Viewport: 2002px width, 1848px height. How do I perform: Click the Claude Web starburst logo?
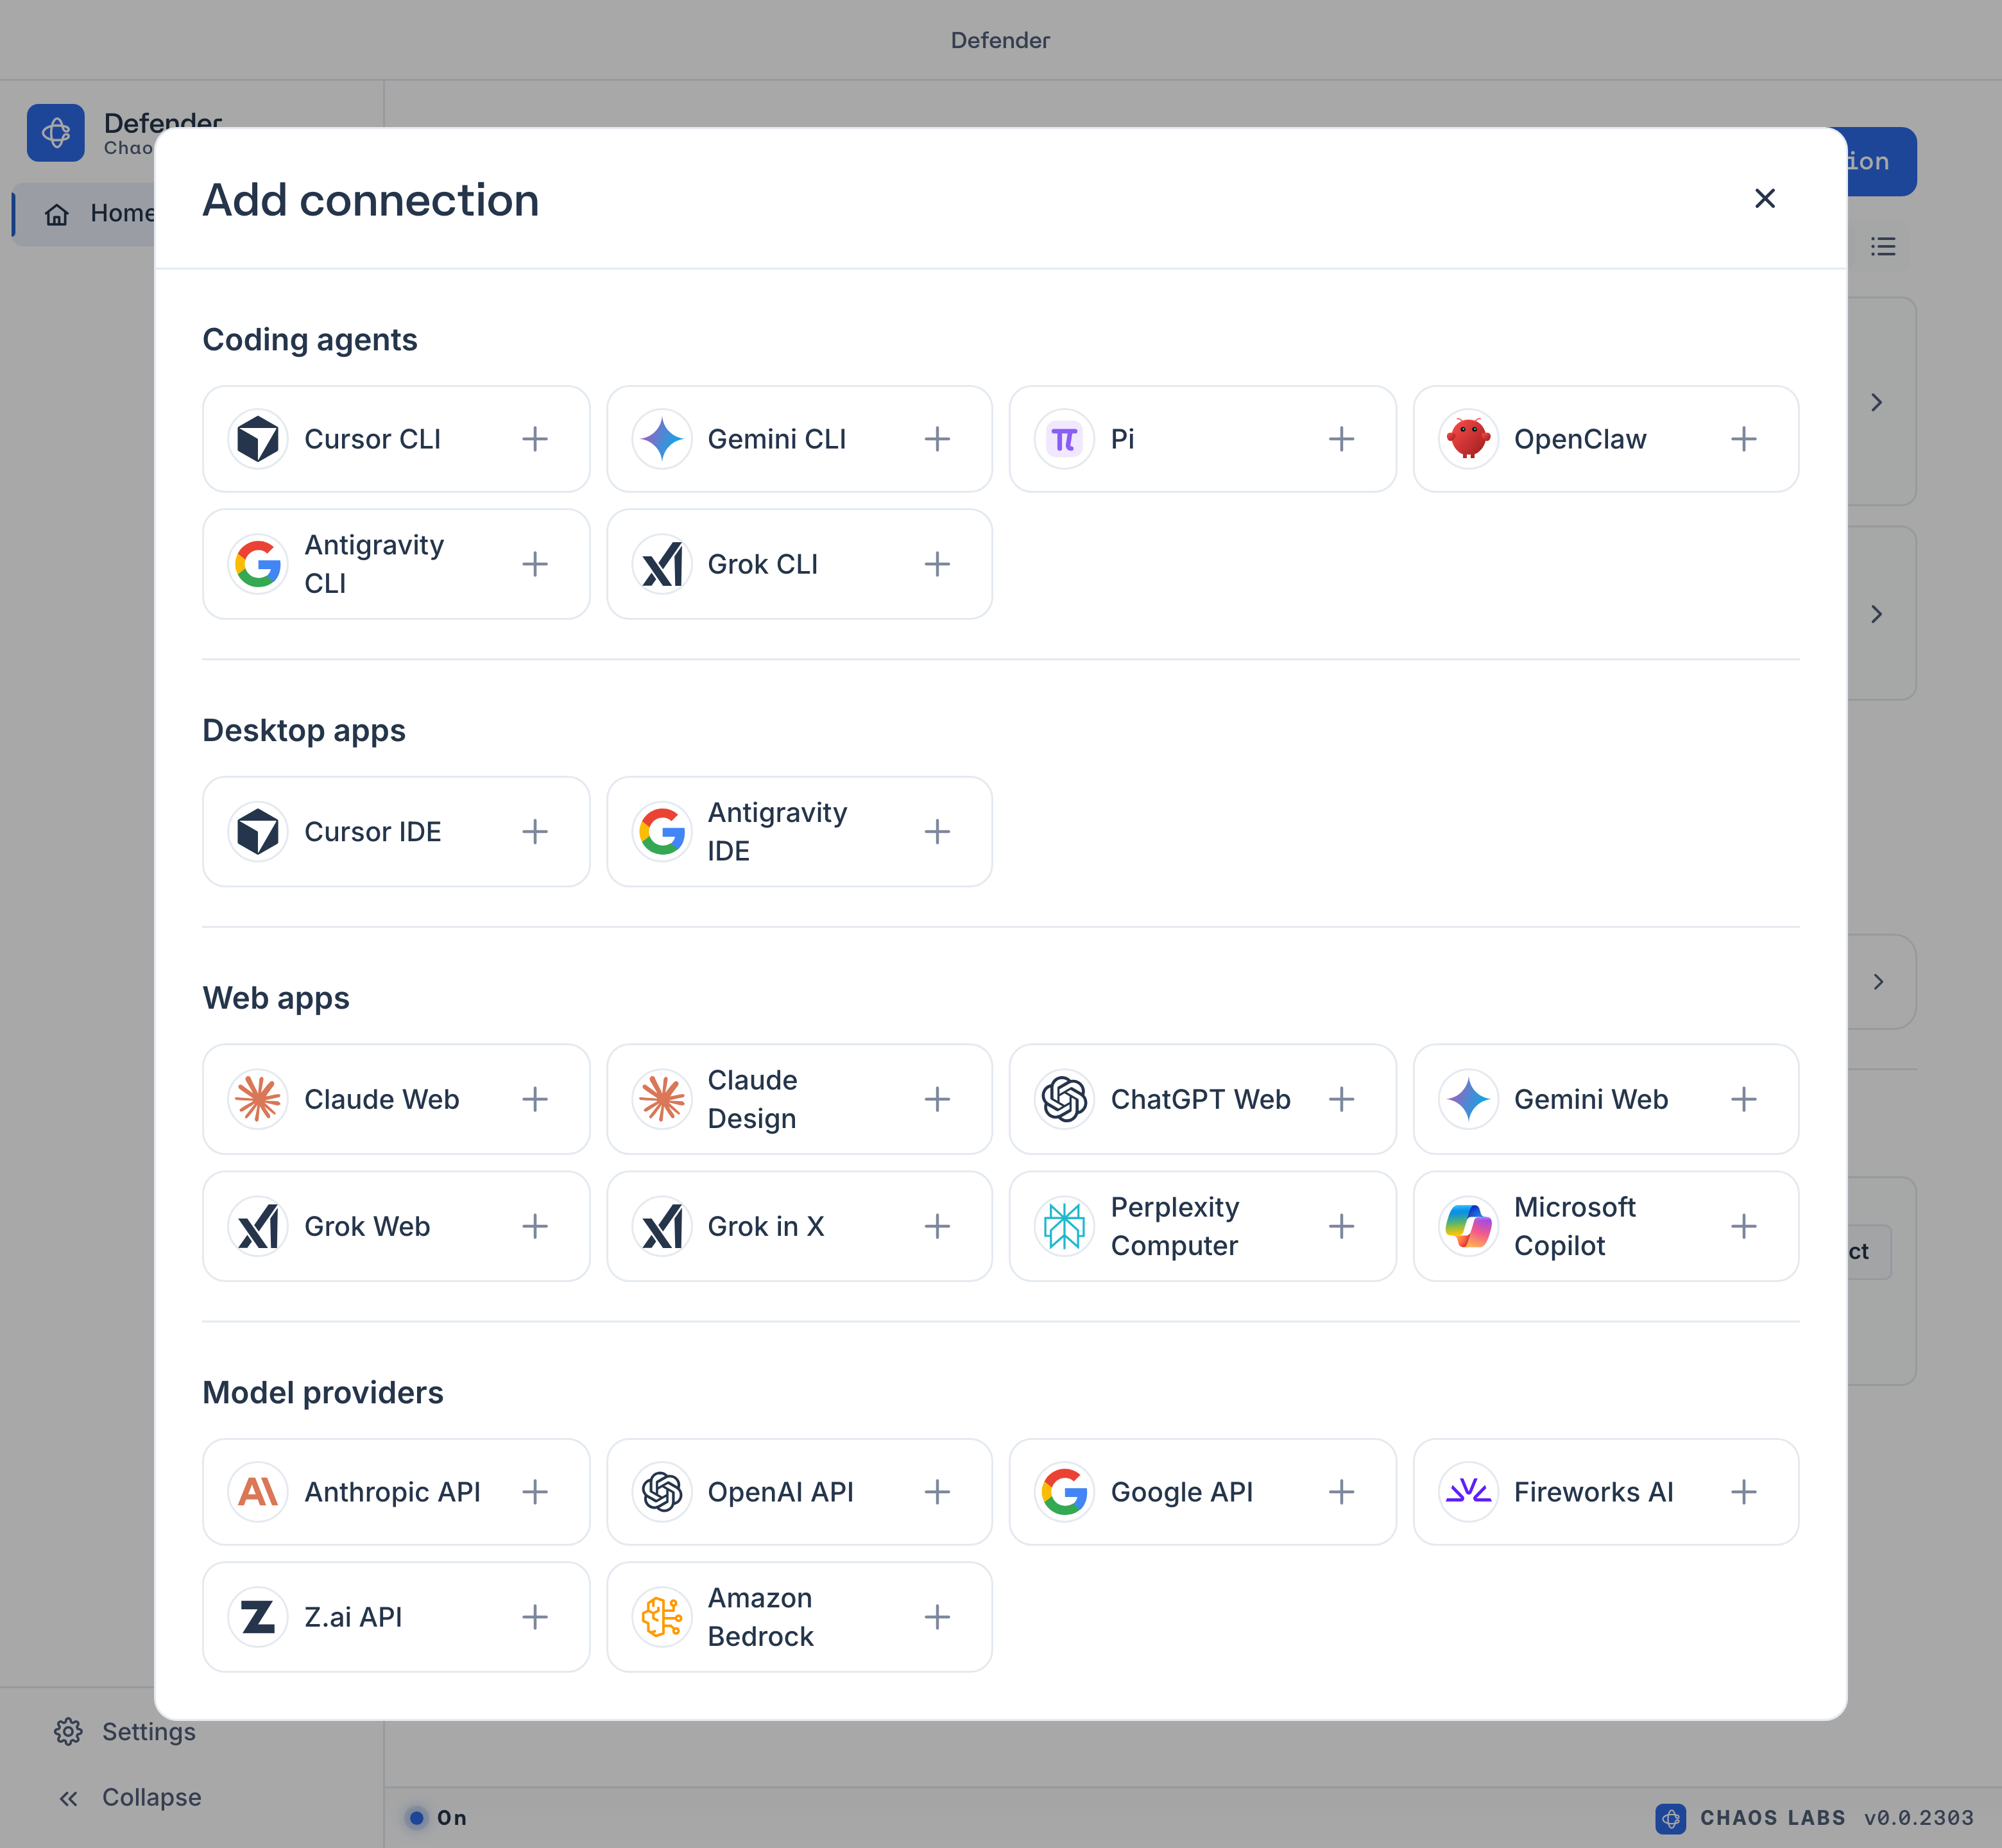pyautogui.click(x=258, y=1099)
